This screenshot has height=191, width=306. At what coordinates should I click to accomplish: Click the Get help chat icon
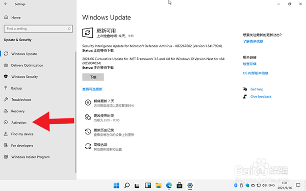tap(245, 89)
